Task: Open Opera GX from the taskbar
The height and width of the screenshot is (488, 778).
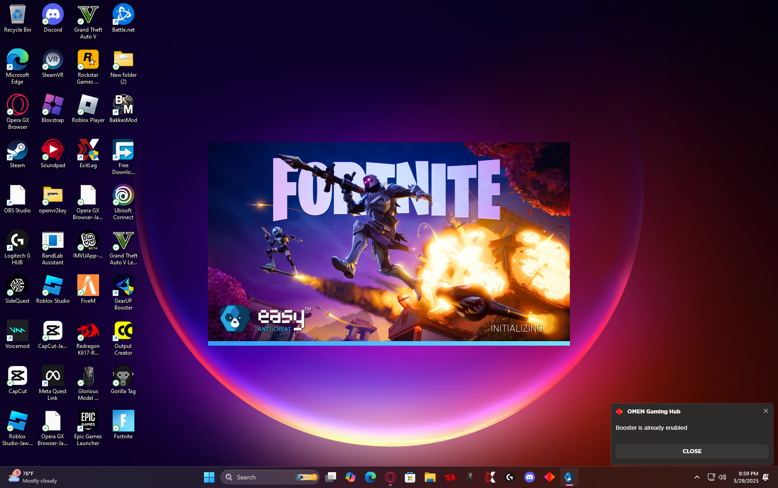Action: pos(390,477)
